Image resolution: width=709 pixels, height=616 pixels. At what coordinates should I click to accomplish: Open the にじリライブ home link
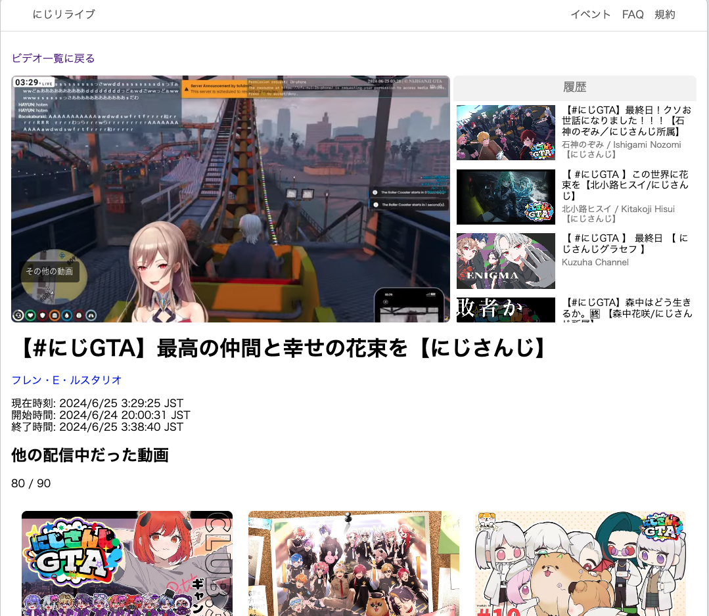64,14
